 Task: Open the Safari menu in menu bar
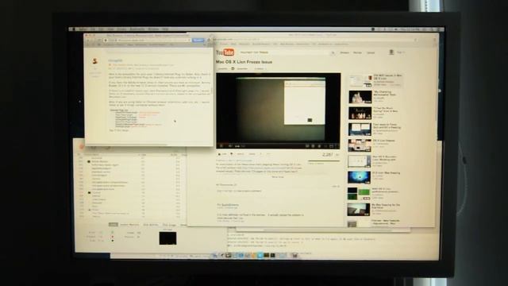coord(83,29)
